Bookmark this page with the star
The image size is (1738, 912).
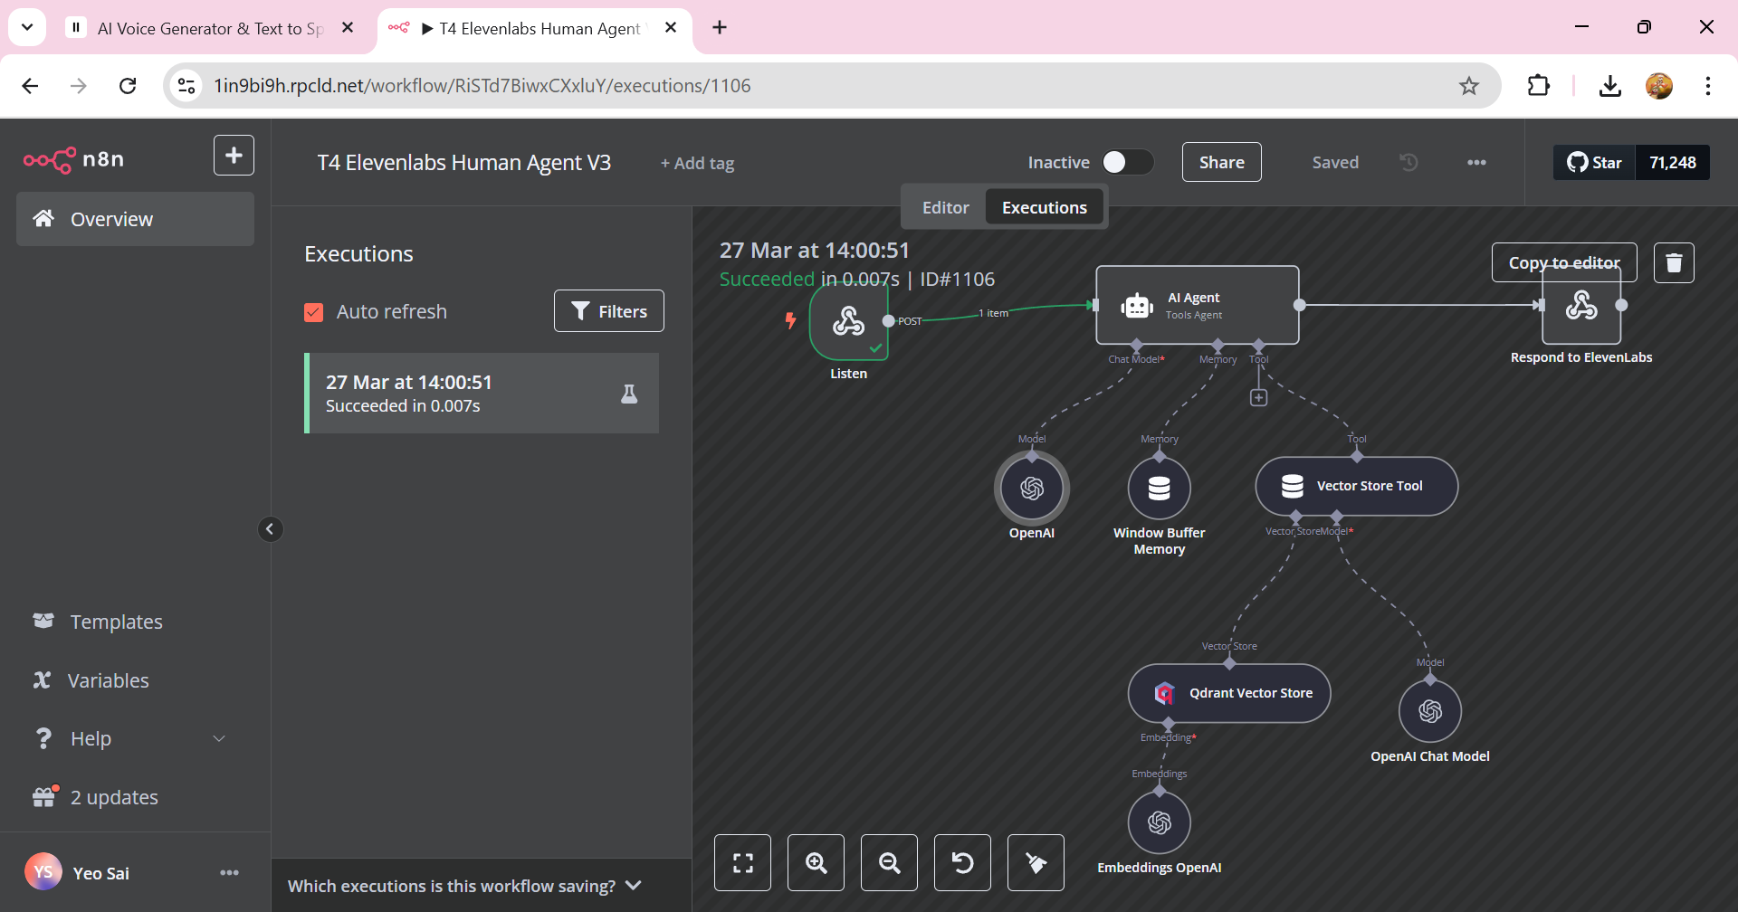point(1468,86)
